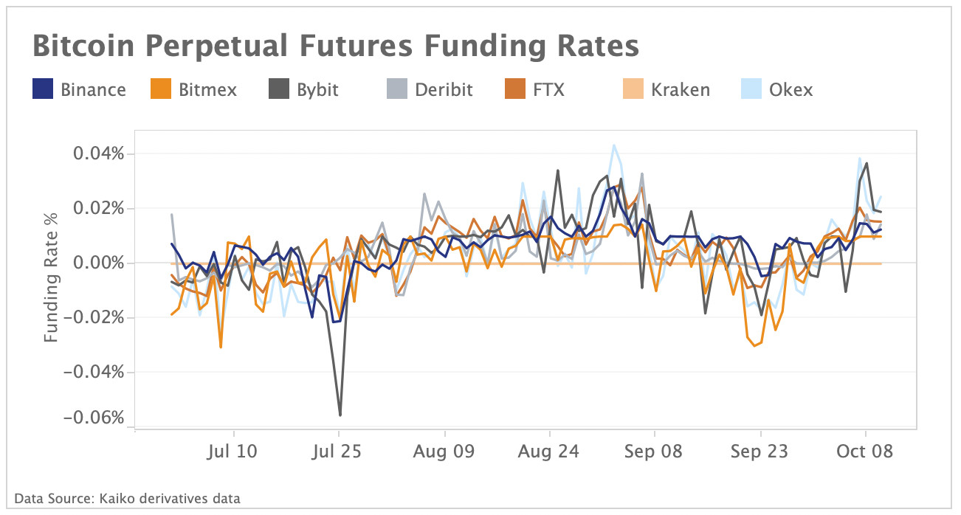Toggle the Bitmex series label
Screen dimensions: 961x515
[x=207, y=90]
